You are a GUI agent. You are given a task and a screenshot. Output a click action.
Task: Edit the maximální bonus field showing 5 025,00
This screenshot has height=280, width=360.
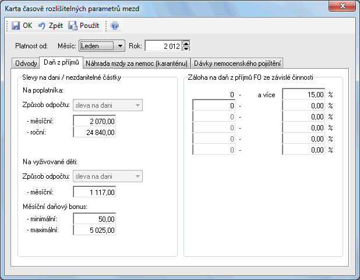point(96,229)
